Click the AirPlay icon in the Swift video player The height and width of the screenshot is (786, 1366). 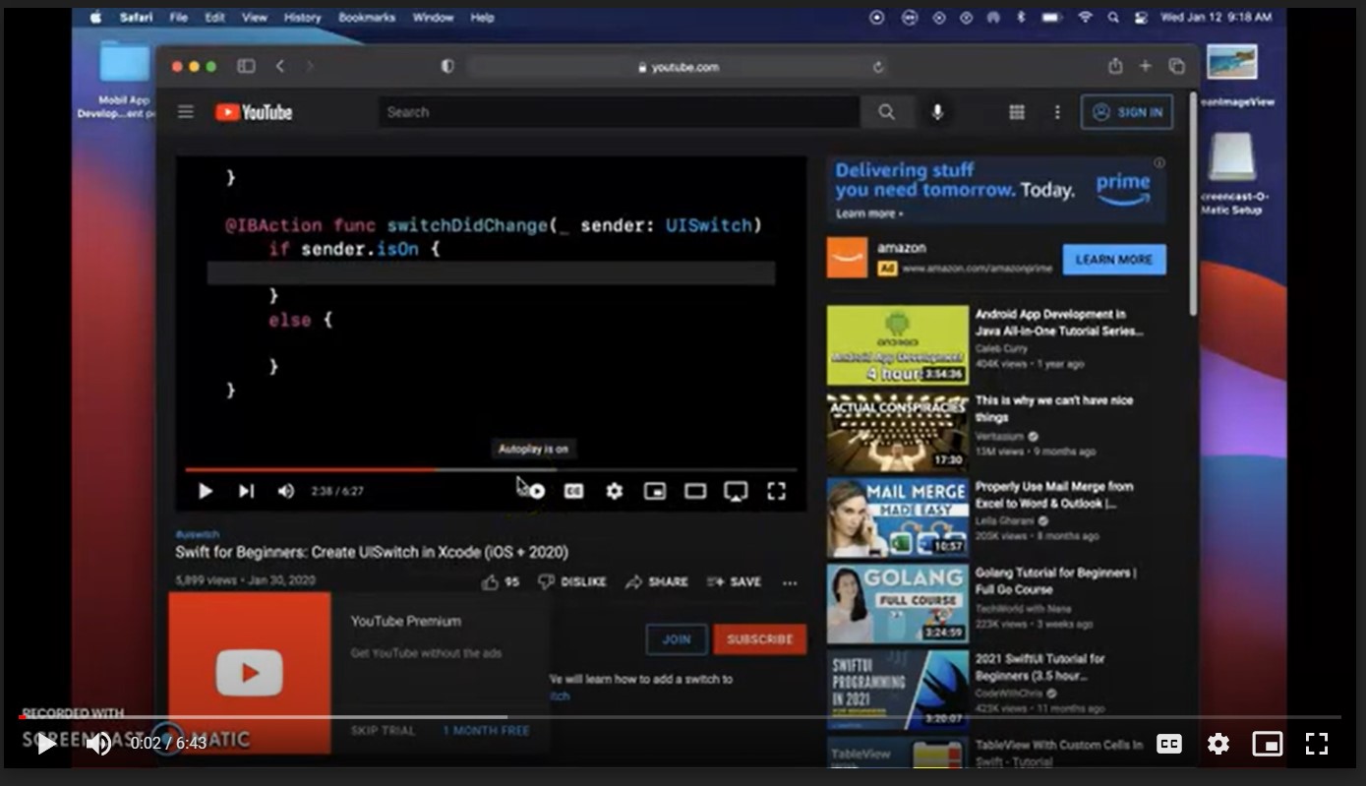click(x=735, y=491)
